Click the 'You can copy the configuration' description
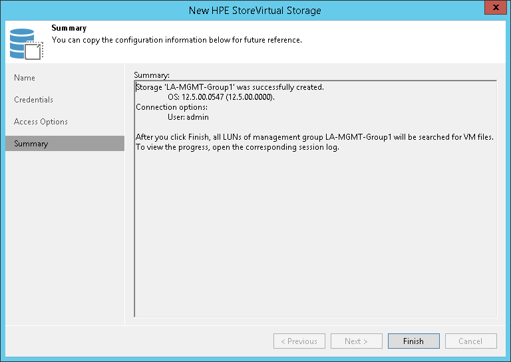This screenshot has width=511, height=362. click(176, 40)
